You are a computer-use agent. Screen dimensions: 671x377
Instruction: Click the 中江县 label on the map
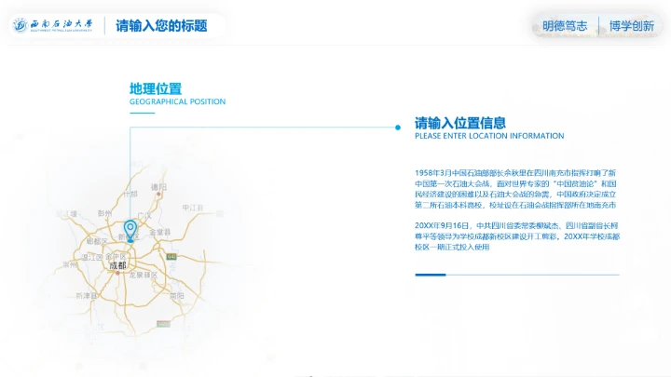pos(193,208)
